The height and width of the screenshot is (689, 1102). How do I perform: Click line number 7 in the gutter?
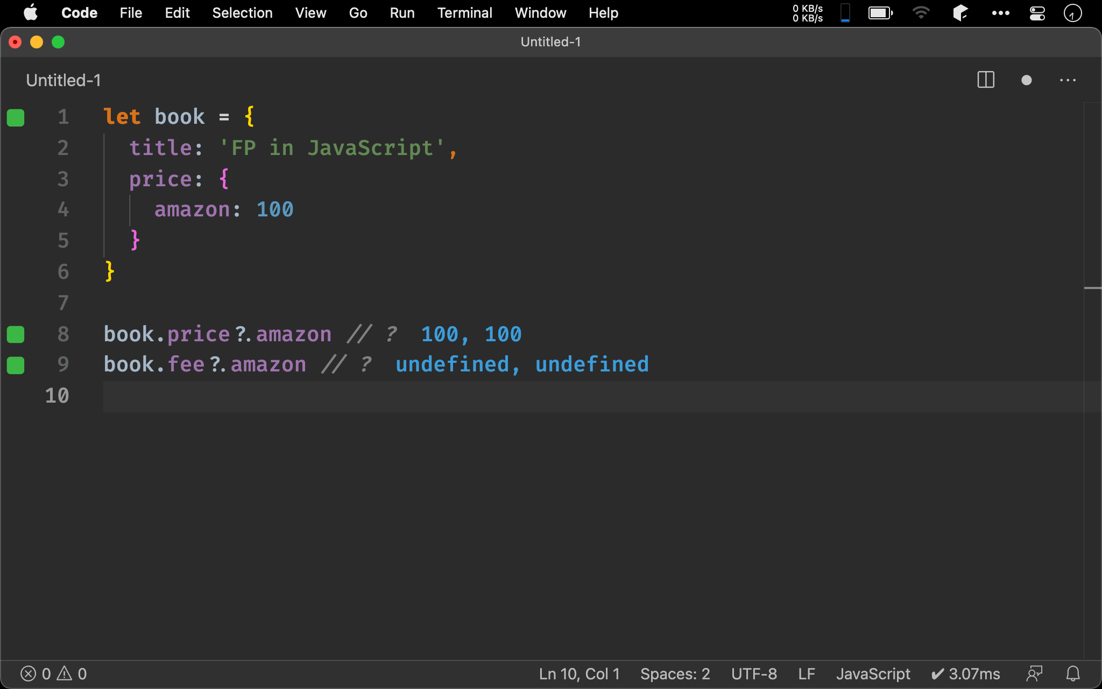click(x=63, y=303)
